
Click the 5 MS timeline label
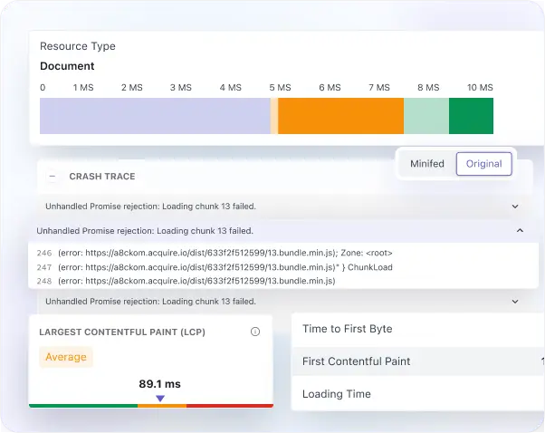(x=280, y=87)
